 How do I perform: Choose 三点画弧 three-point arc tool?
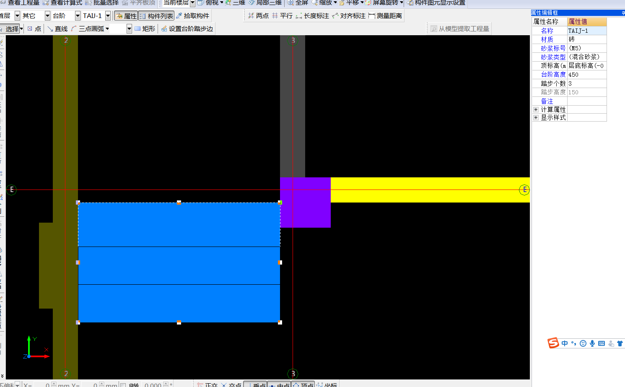(88, 29)
